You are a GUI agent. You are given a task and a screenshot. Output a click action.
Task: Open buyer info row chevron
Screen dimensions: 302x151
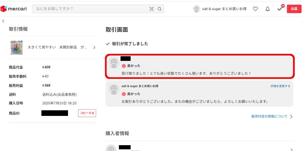click(291, 150)
